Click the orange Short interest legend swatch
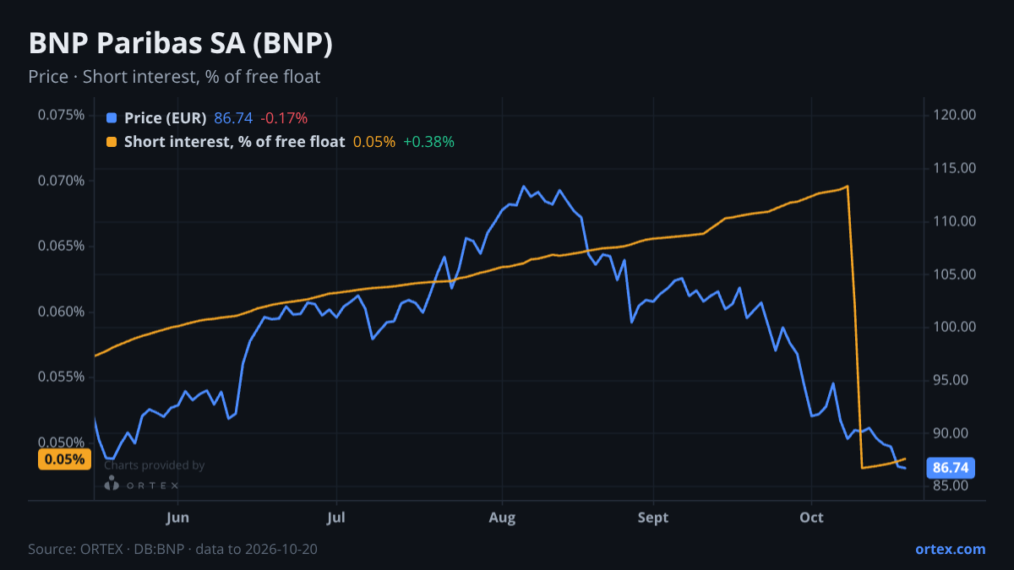1014x570 pixels. (112, 142)
